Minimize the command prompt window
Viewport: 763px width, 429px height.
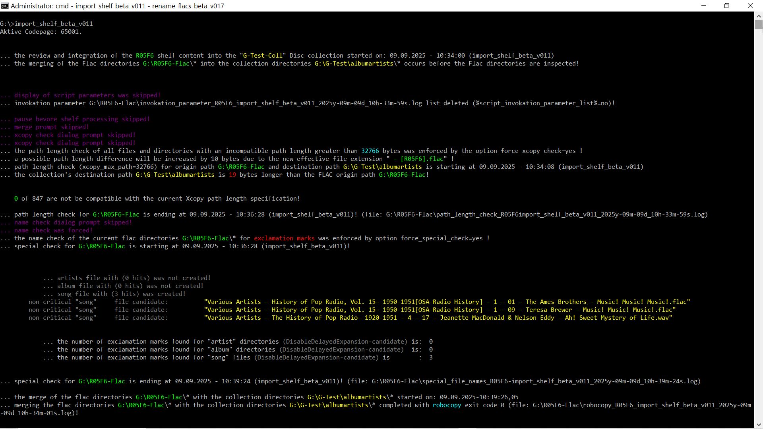(x=704, y=6)
